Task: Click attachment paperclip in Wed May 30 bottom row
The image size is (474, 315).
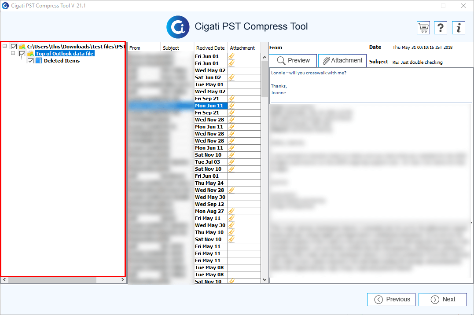Action: coord(231,225)
